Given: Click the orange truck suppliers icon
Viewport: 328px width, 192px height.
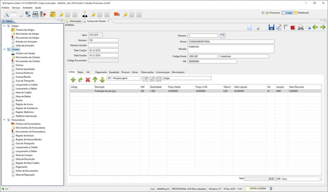Looking at the screenshot, I should 117,14.
